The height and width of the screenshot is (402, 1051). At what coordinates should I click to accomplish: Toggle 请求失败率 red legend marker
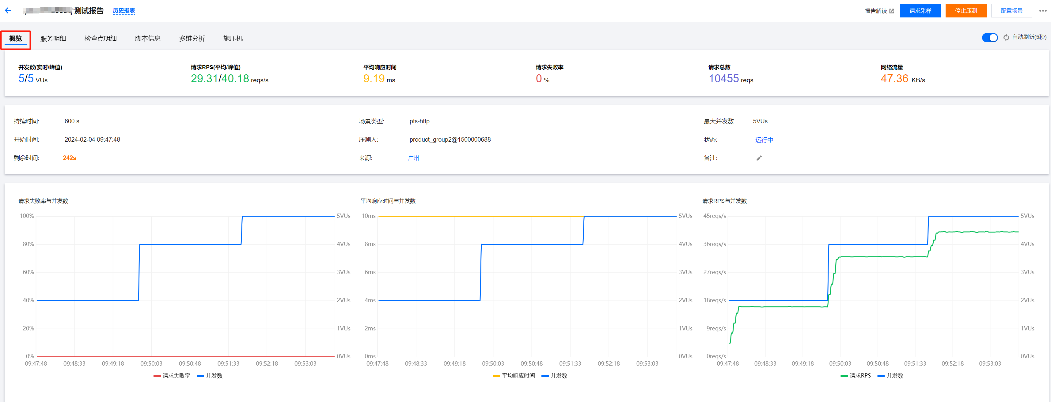[157, 376]
